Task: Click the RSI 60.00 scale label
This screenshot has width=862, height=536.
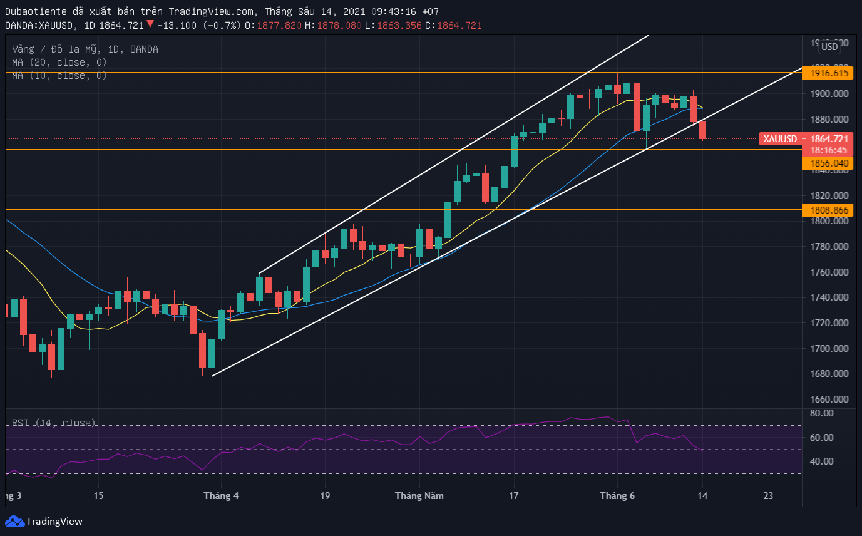Action: coord(821,437)
